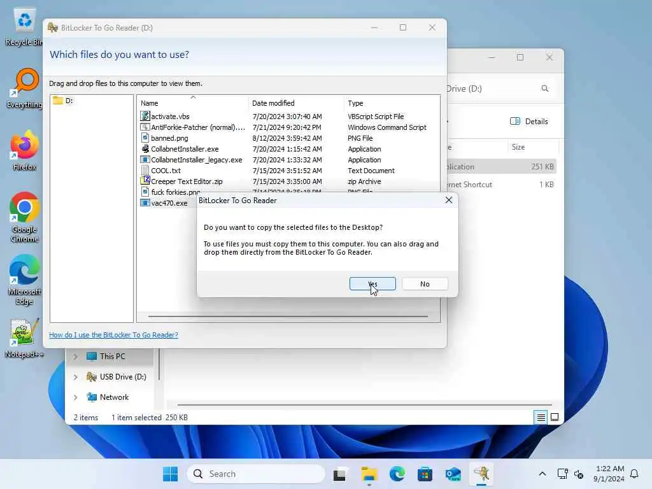Select the AntiForkie-Patcher file icon
This screenshot has width=652, height=489.
[145, 127]
